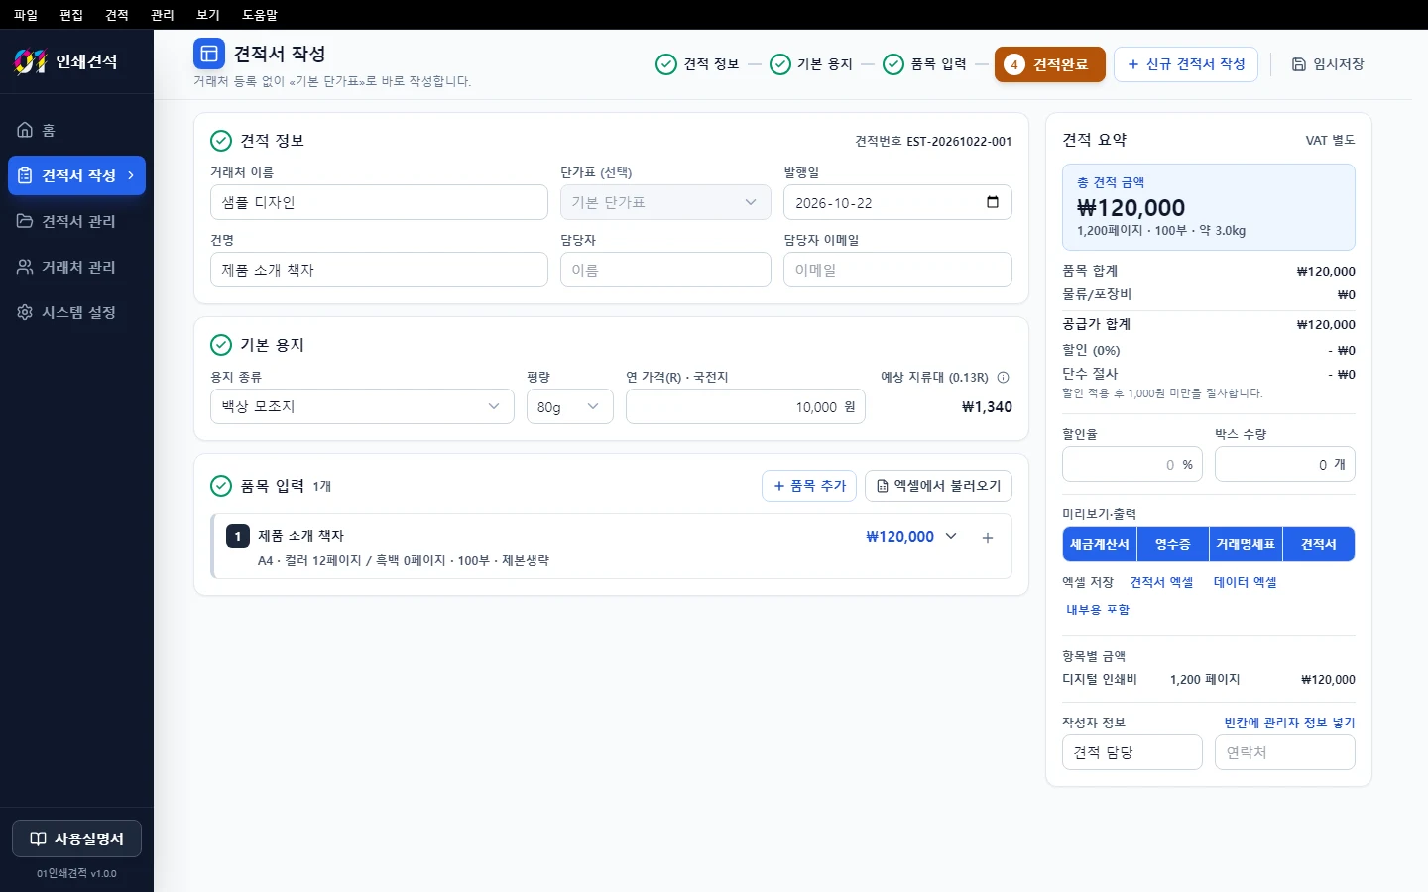
Task: Click 엑셀에서 불러오기 button
Action: [x=939, y=486]
